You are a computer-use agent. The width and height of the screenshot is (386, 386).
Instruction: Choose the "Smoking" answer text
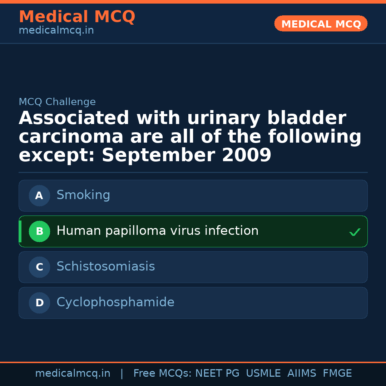(x=83, y=195)
